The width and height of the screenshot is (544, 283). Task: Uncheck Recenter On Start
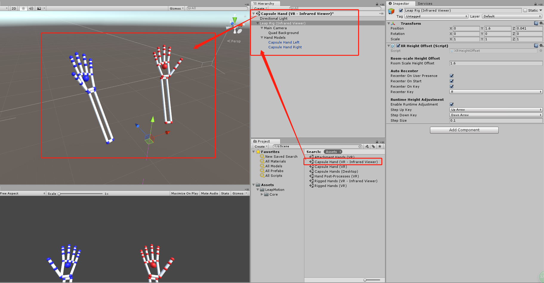click(451, 81)
